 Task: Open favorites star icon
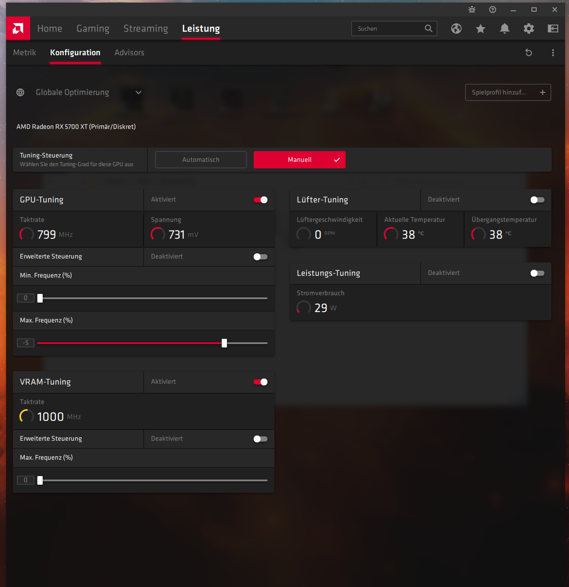(481, 28)
